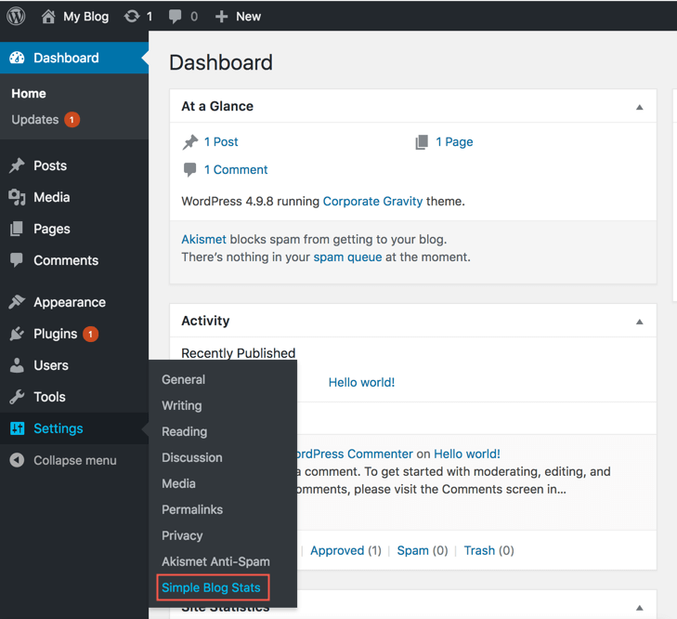Filter comments by Approved
This screenshot has width=677, height=619.
[337, 550]
